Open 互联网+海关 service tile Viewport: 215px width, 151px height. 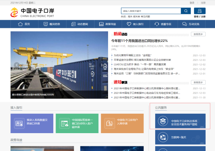[x=180, y=137]
